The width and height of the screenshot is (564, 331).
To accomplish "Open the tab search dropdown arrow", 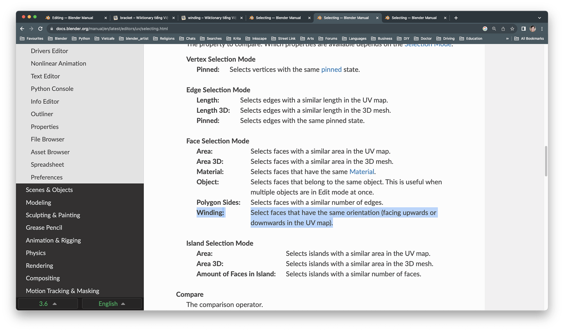I will pos(539,18).
